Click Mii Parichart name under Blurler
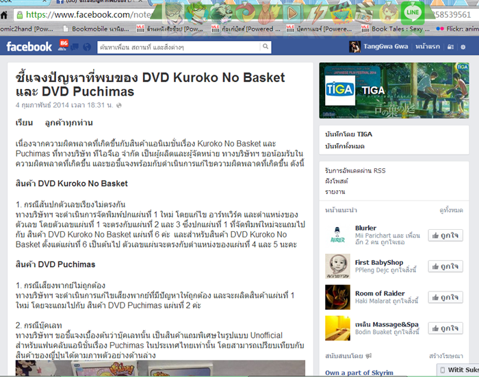This screenshot has height=377, width=479. pos(373,235)
